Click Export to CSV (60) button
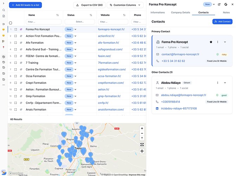236x176 pixels. [x=90, y=5]
